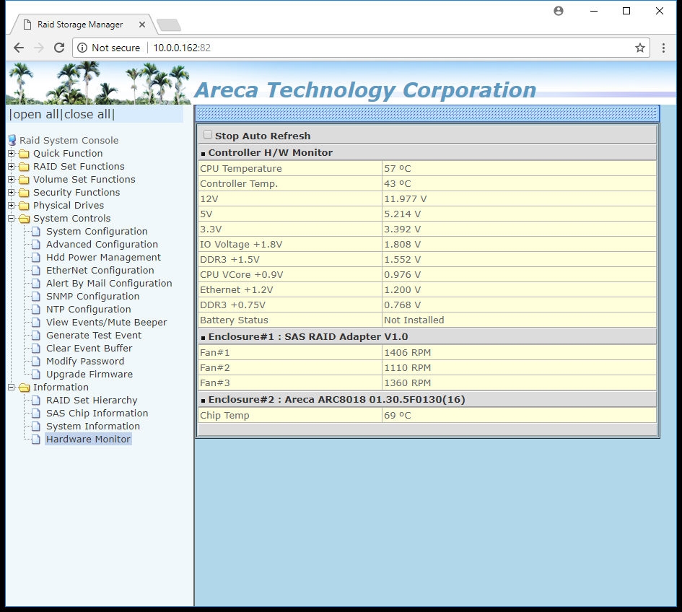682x612 pixels.
Task: Click the 12V reading 11.977 V
Action: pos(405,198)
